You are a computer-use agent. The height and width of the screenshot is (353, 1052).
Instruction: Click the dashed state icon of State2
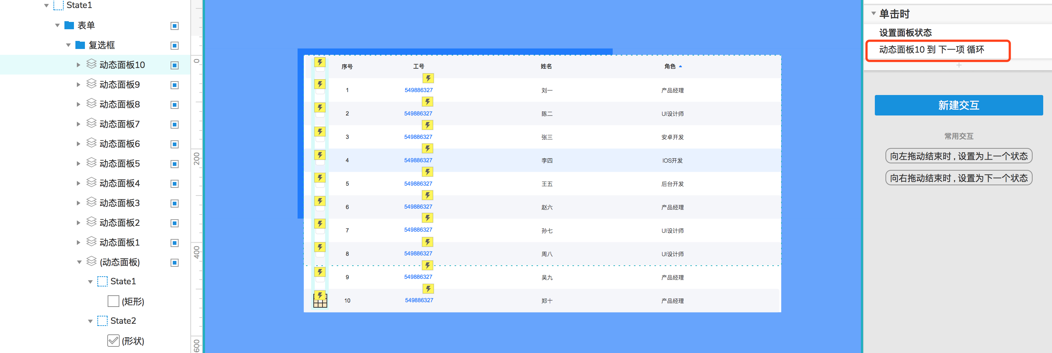(x=102, y=321)
